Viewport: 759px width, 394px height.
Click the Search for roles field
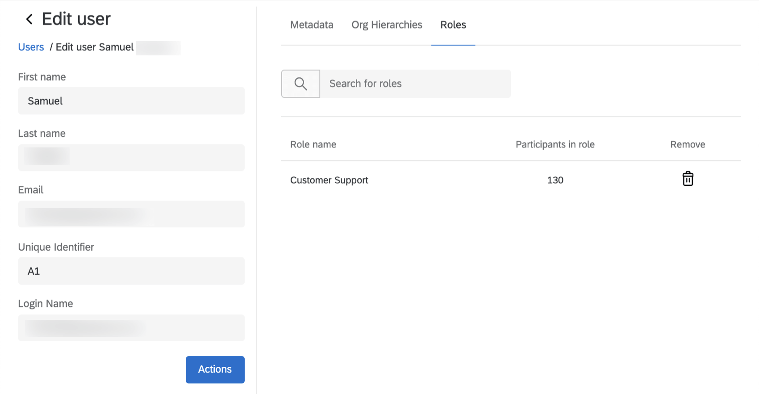(x=415, y=84)
